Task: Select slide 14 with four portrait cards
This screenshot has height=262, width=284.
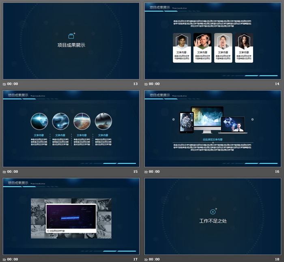Action: 213,41
